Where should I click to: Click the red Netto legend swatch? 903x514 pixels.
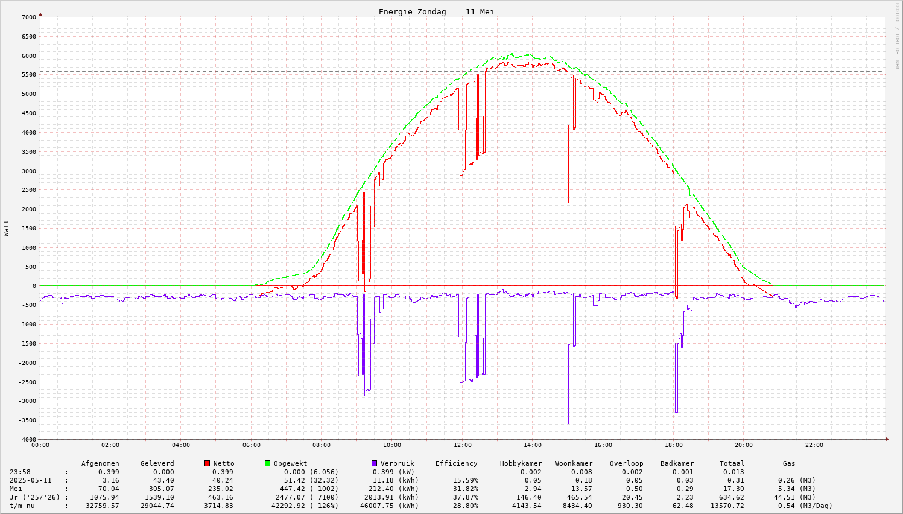(207, 463)
